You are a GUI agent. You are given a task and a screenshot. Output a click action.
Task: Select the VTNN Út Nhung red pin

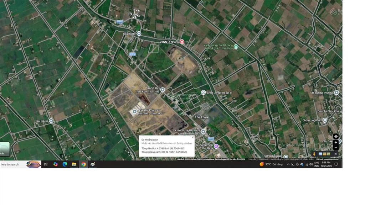pyautogui.click(x=182, y=42)
